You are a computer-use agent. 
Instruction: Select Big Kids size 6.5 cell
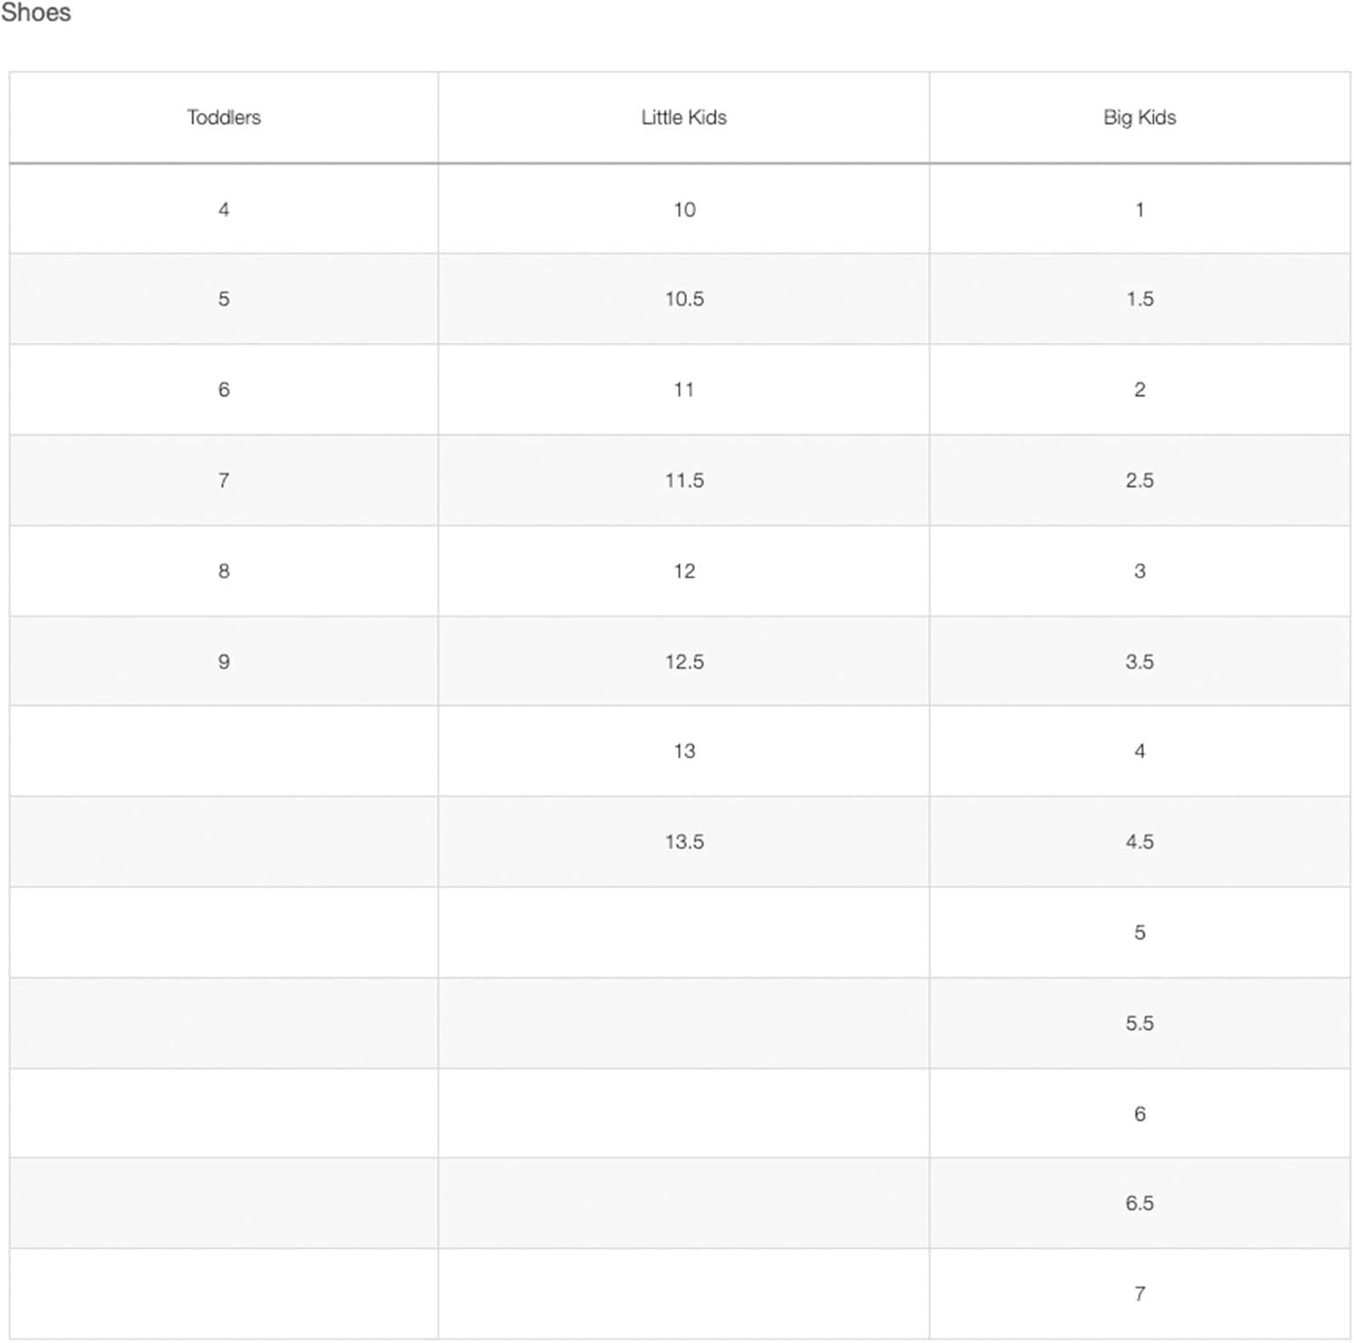1139,1203
